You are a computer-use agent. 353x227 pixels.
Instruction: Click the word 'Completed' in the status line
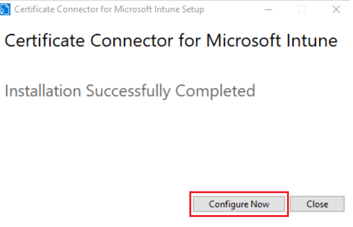click(215, 91)
